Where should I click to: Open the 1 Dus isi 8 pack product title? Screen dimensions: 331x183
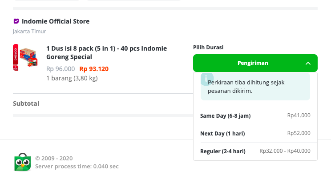click(x=107, y=53)
